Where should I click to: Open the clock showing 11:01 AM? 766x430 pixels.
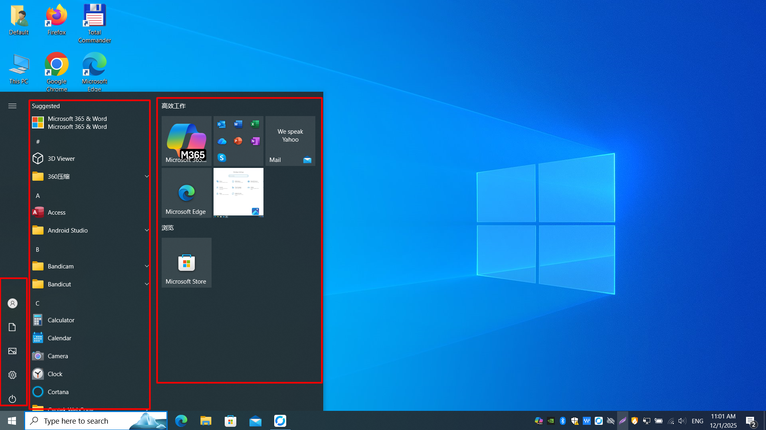(723, 421)
